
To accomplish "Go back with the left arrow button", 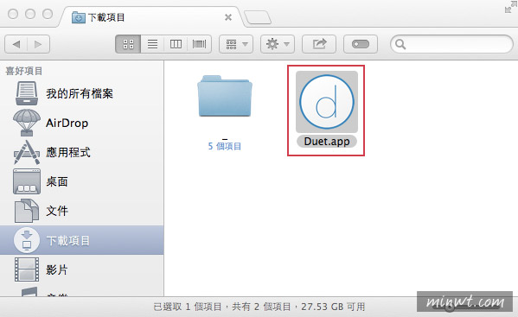I will 16,44.
